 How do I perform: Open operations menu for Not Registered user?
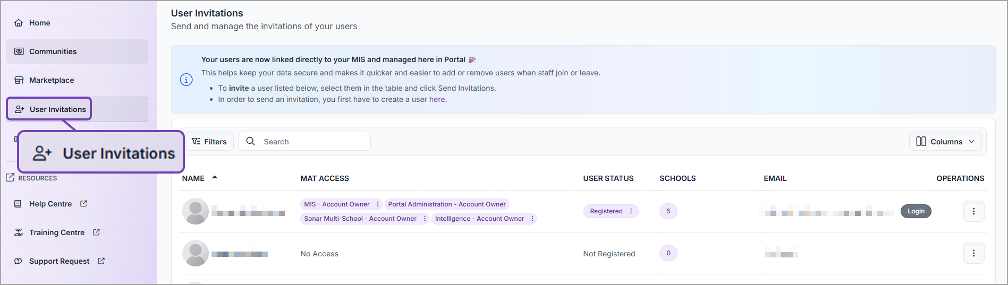coord(973,254)
